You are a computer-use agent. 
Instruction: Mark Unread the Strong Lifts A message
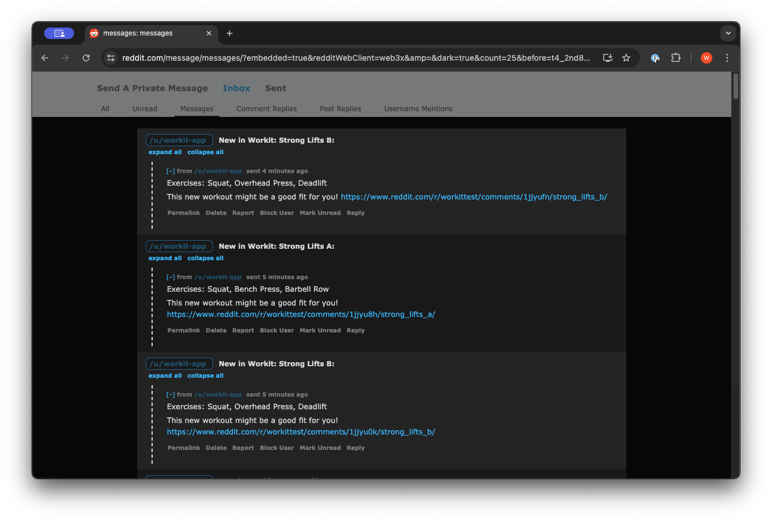pyautogui.click(x=320, y=331)
